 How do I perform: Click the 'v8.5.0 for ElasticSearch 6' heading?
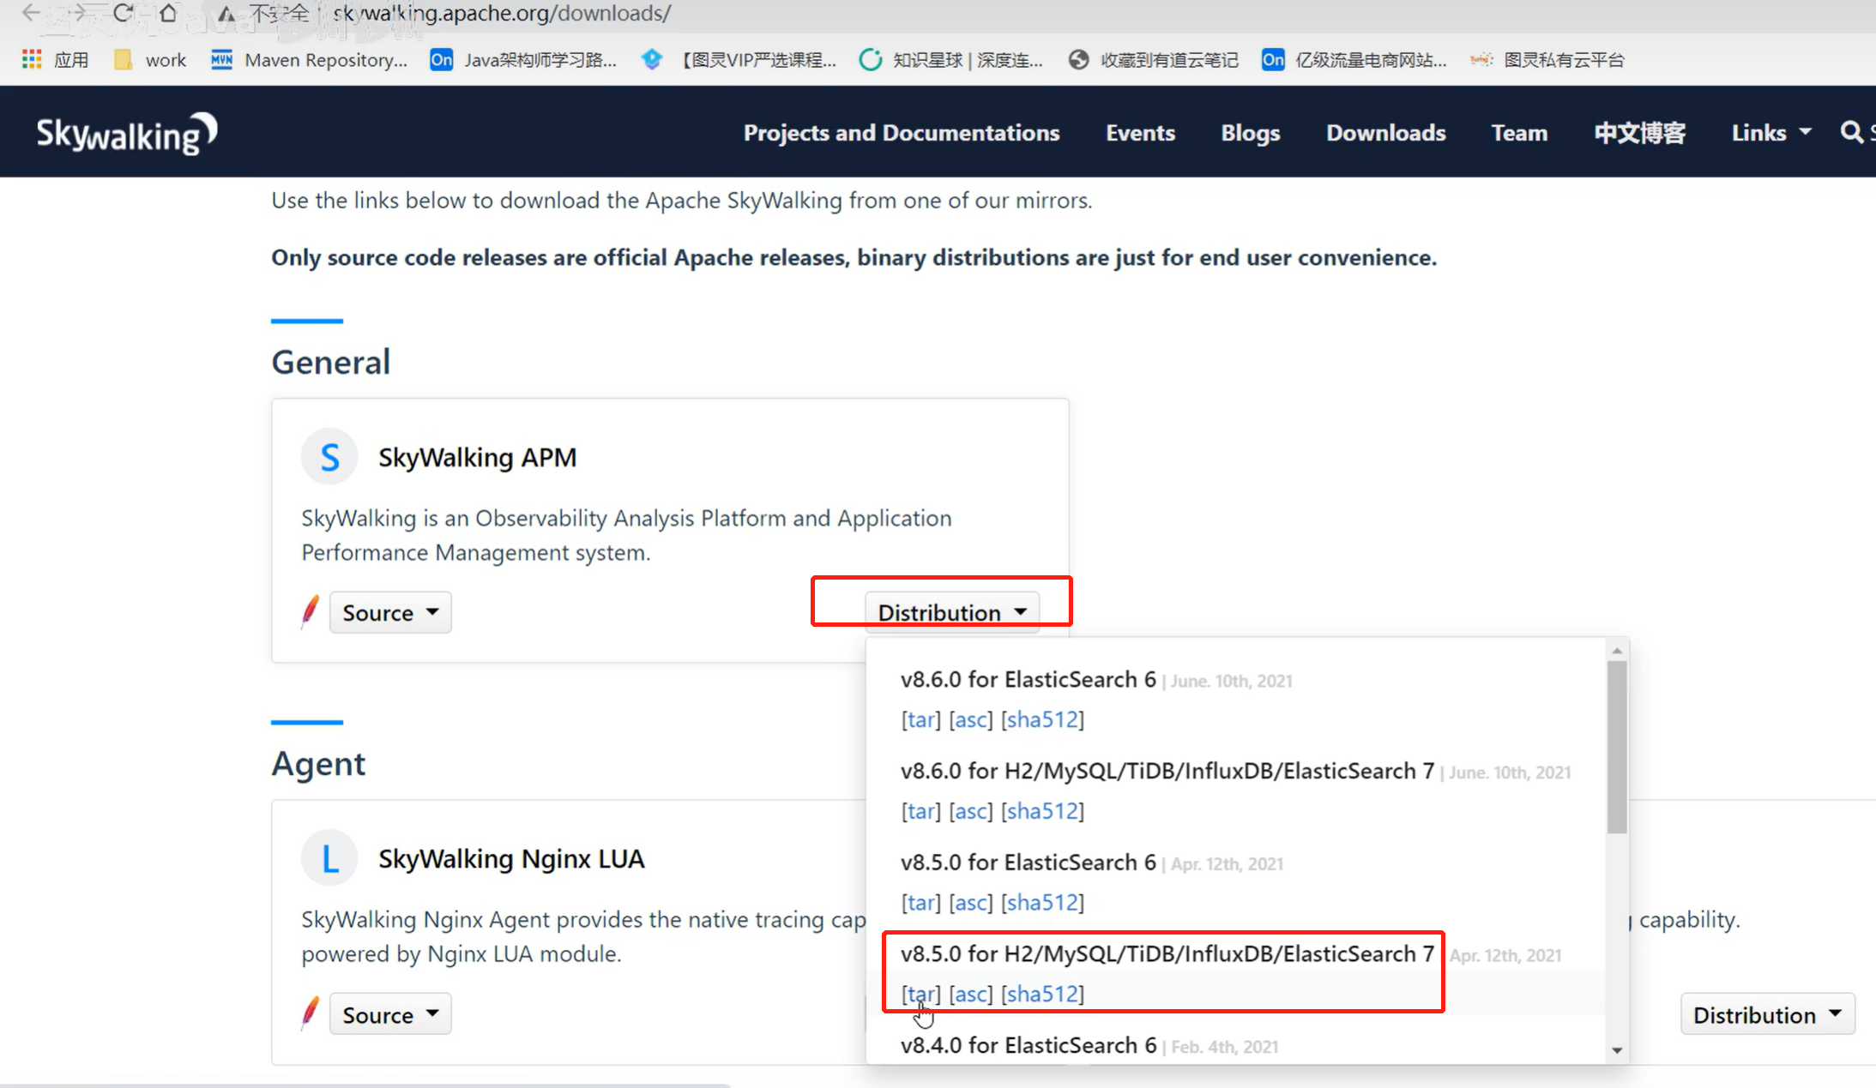(x=1028, y=862)
